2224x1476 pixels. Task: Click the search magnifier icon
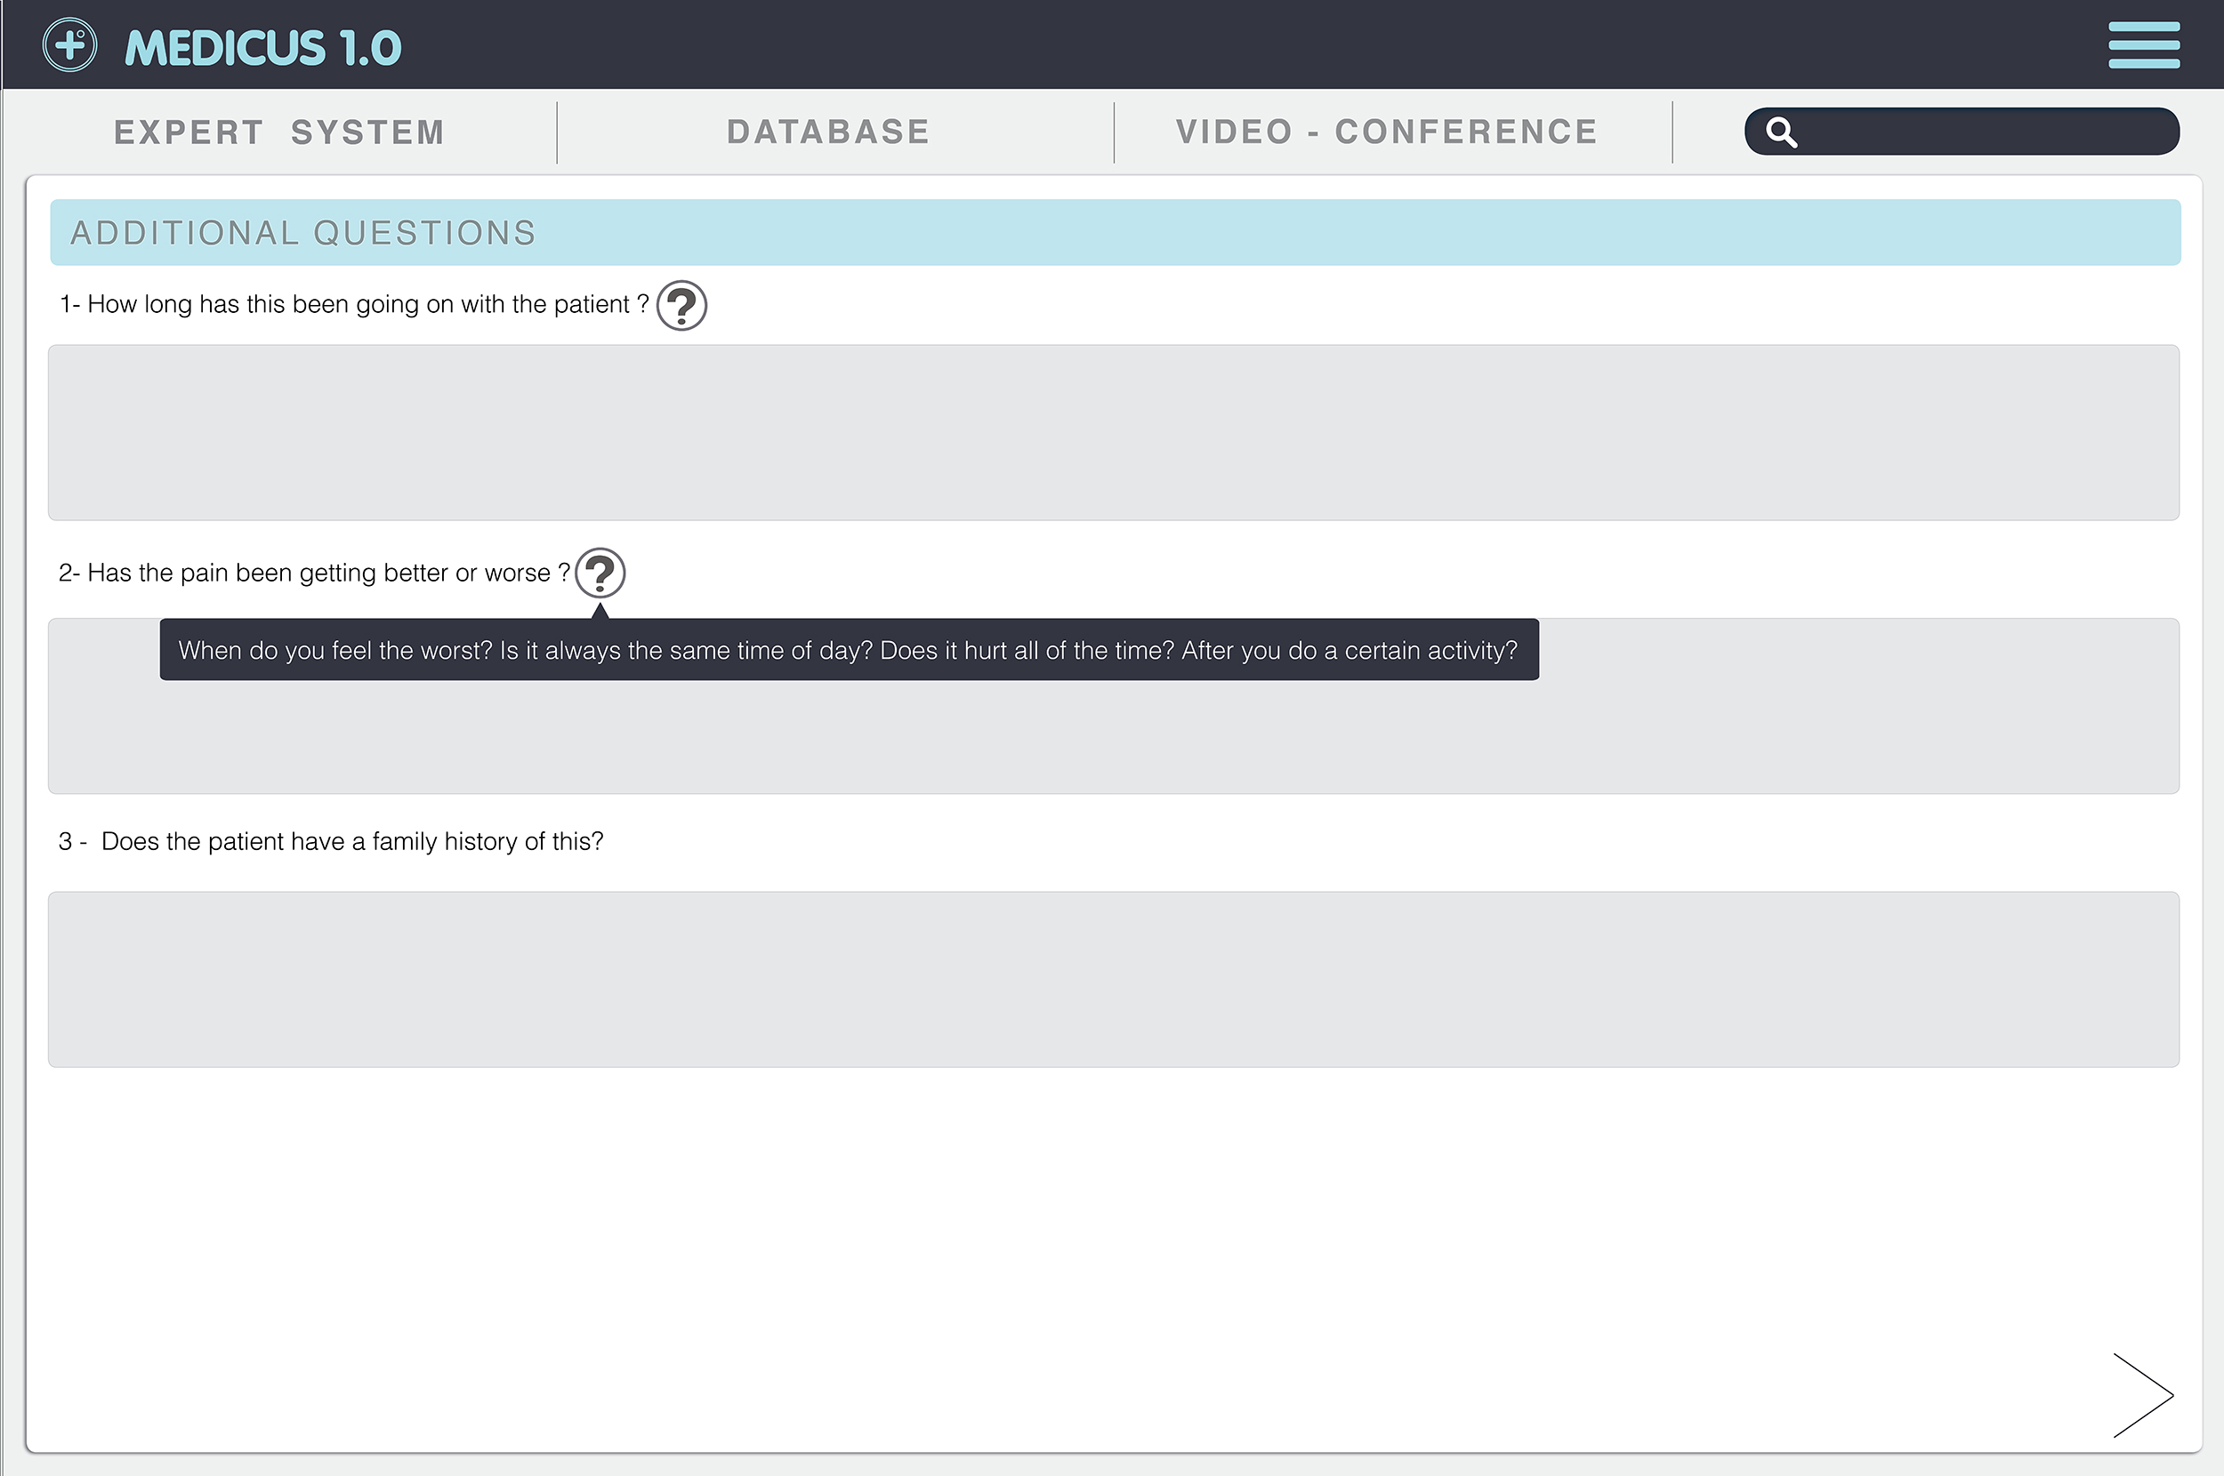coord(1780,132)
